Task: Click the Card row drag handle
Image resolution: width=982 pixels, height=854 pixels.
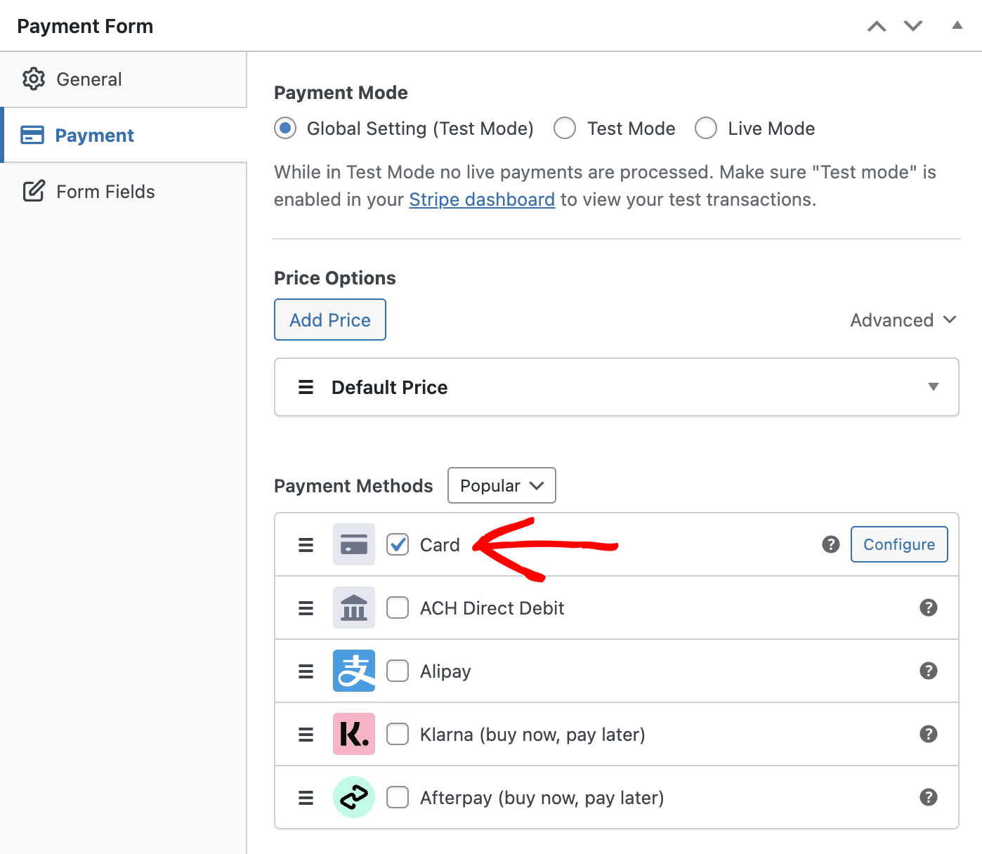Action: click(x=306, y=545)
